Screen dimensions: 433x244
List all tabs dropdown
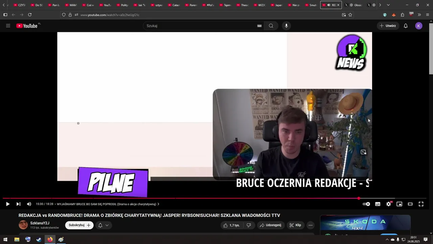(388, 5)
